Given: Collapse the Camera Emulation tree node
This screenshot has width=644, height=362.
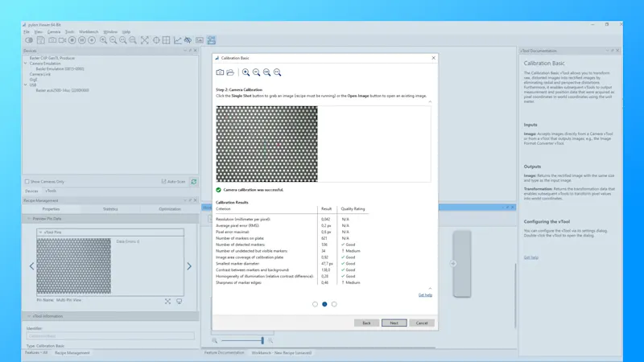Looking at the screenshot, I should 26,64.
